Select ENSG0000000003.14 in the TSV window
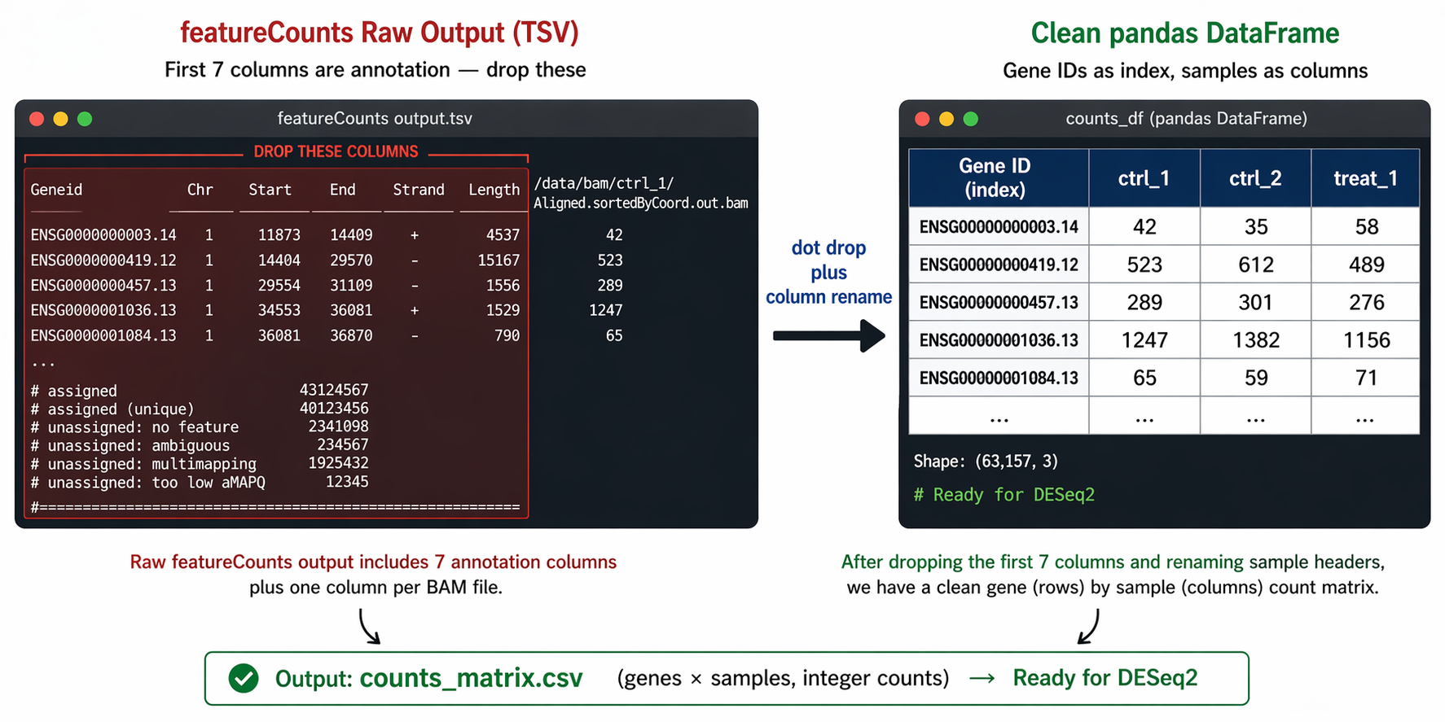The width and height of the screenshot is (1445, 722). tap(103, 235)
